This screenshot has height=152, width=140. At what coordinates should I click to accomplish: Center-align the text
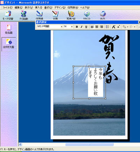pos(97,27)
